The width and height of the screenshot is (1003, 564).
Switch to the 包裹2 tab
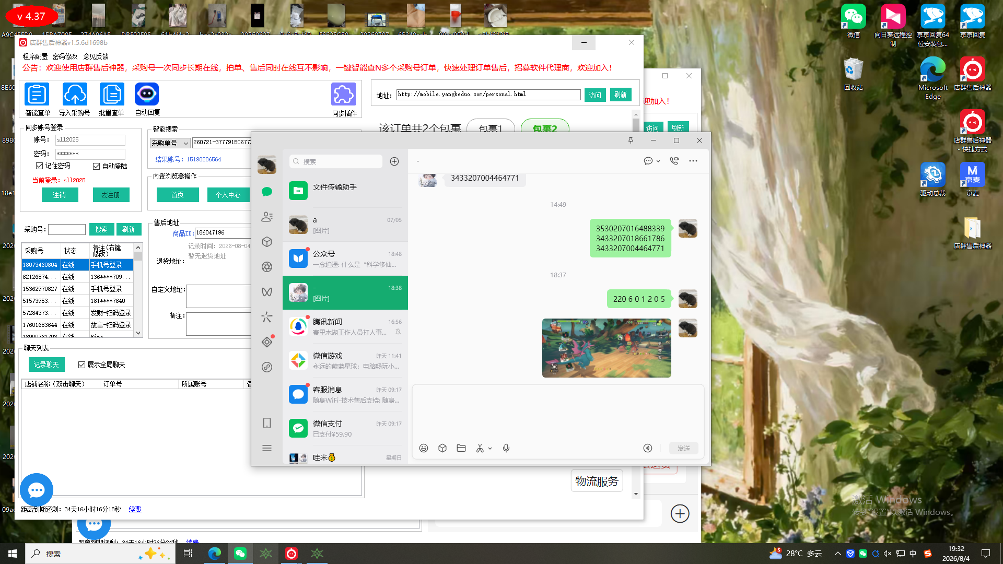click(545, 127)
